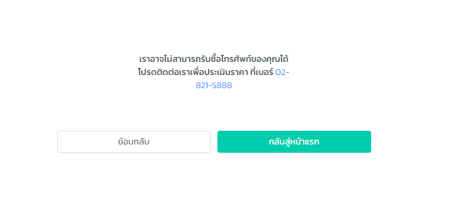Click the message line เราอาจไม่สามารถรับซื้อโทรศัพท์ของคุณได้
This screenshot has height=220, width=465.
pos(214,58)
